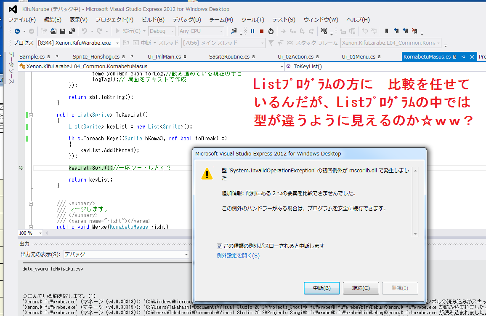
Task: Click the Find in Files icon
Action: (234, 31)
